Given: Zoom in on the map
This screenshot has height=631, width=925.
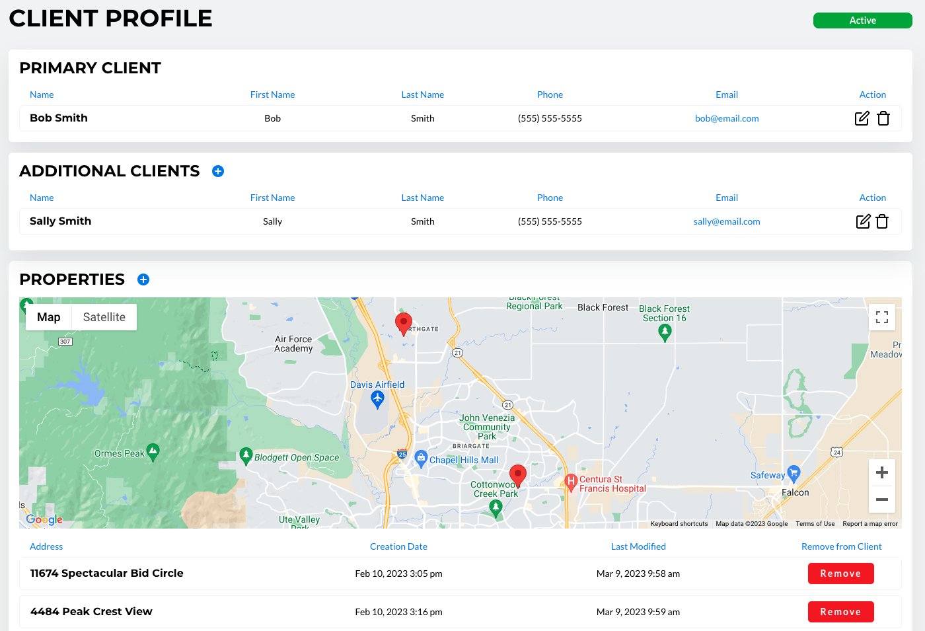Looking at the screenshot, I should [882, 472].
